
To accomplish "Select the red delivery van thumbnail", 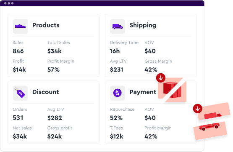I will click(x=214, y=111).
